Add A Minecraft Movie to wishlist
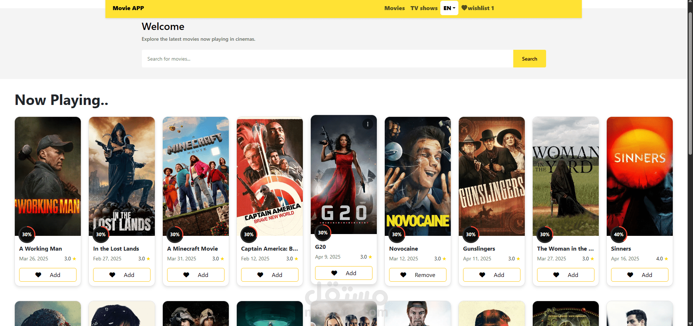Screen dimensions: 693x326 click(x=196, y=275)
